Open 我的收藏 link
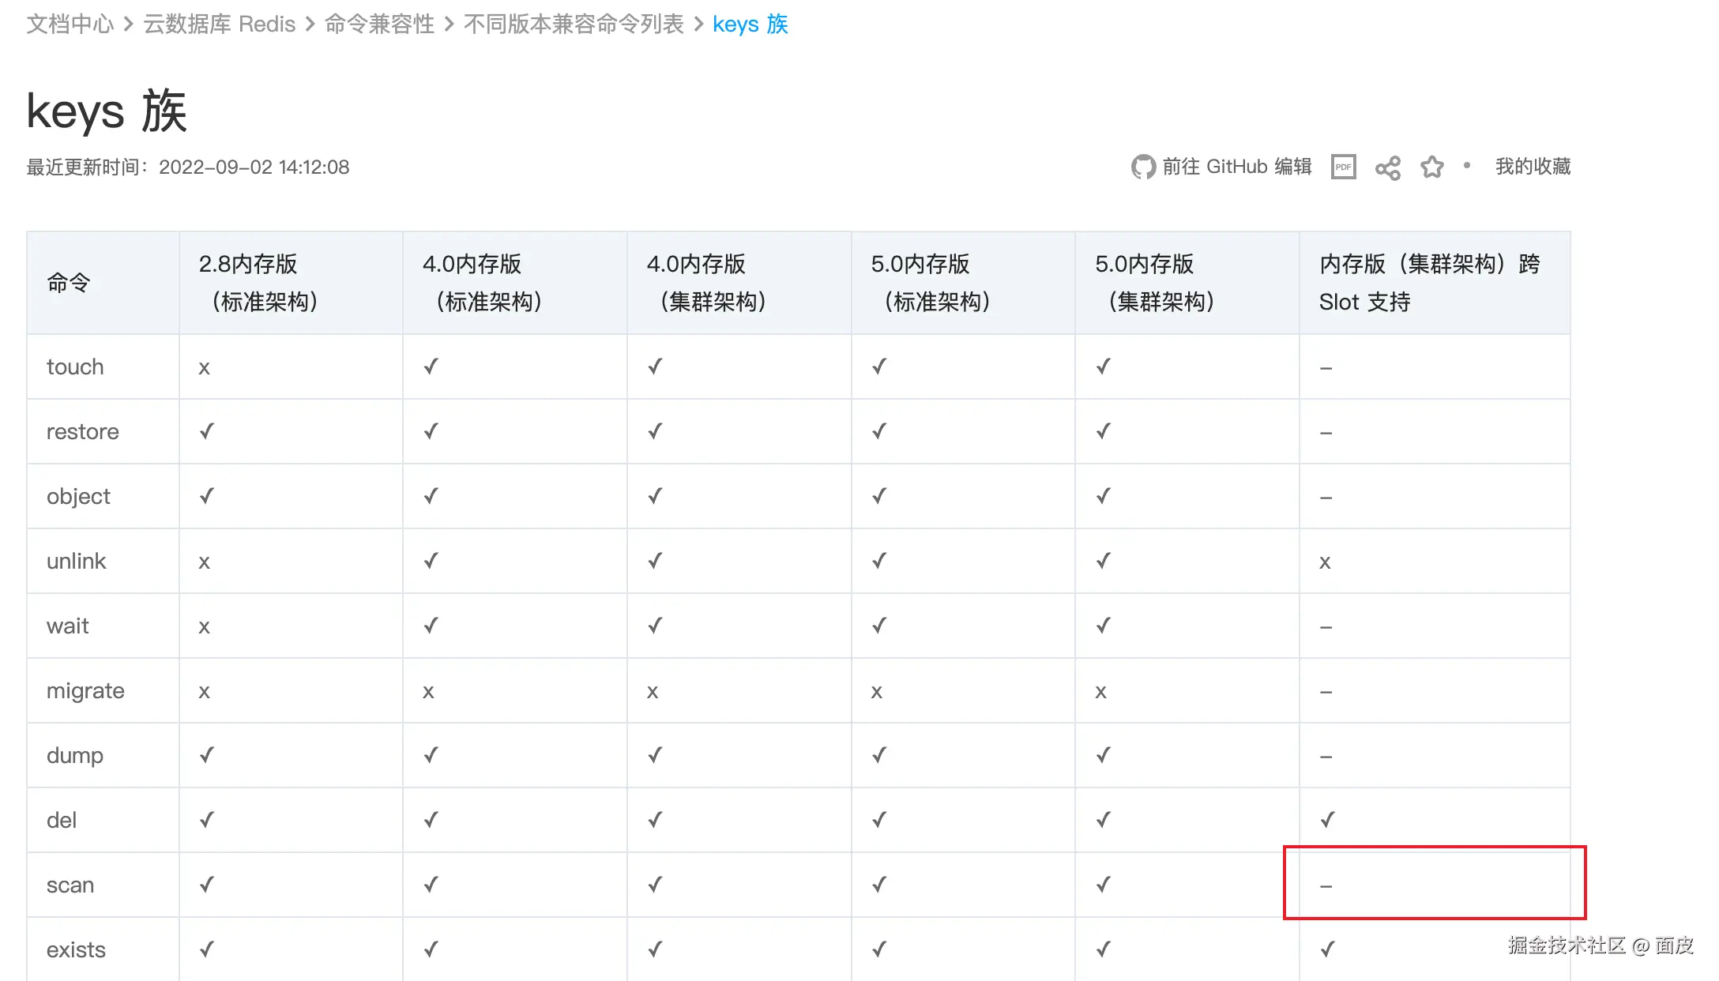Screen dimensions: 1719x981 [x=1533, y=167]
